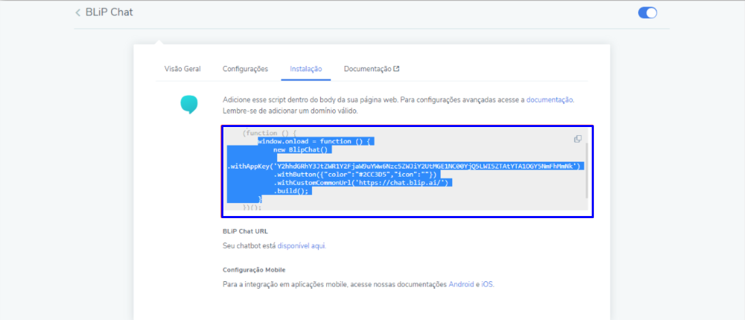This screenshot has width=745, height=320.
Task: Open the Android documentation link
Action: [x=461, y=285]
